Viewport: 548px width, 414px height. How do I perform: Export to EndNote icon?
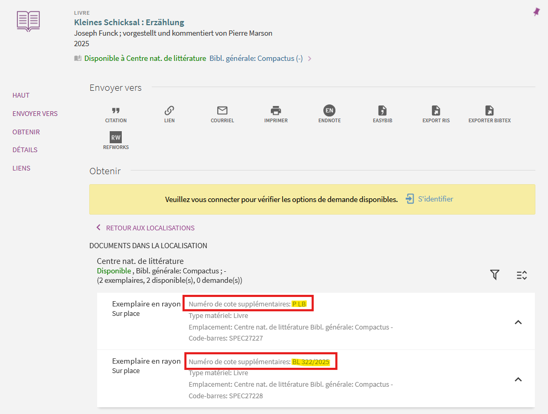click(x=329, y=111)
